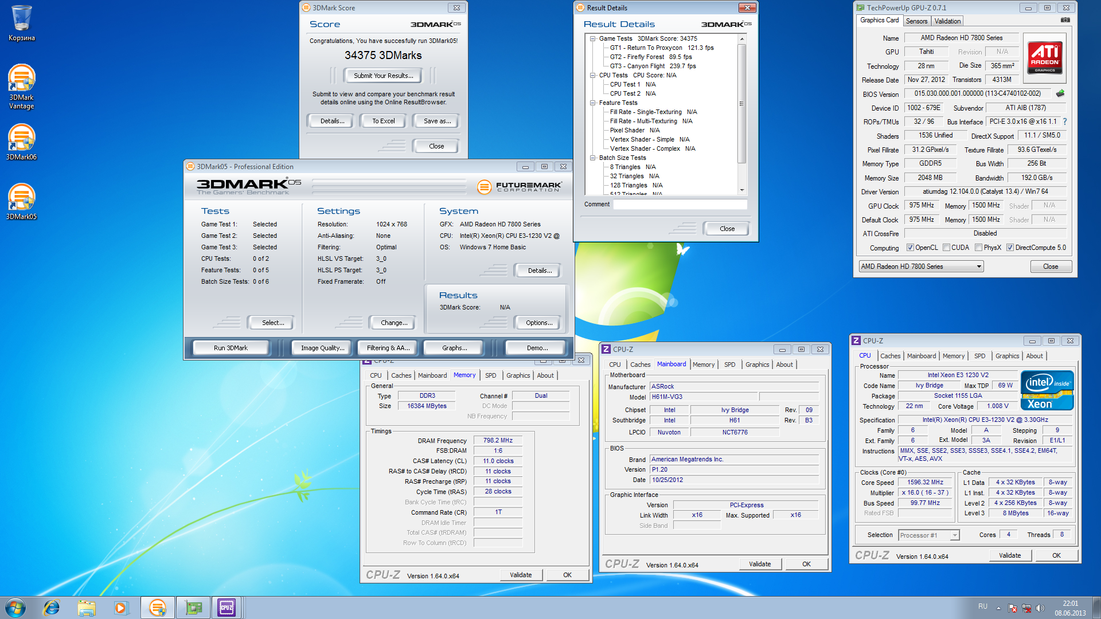
Task: Toggle the CUDA checkbox in GPU-Z
Action: (x=946, y=248)
